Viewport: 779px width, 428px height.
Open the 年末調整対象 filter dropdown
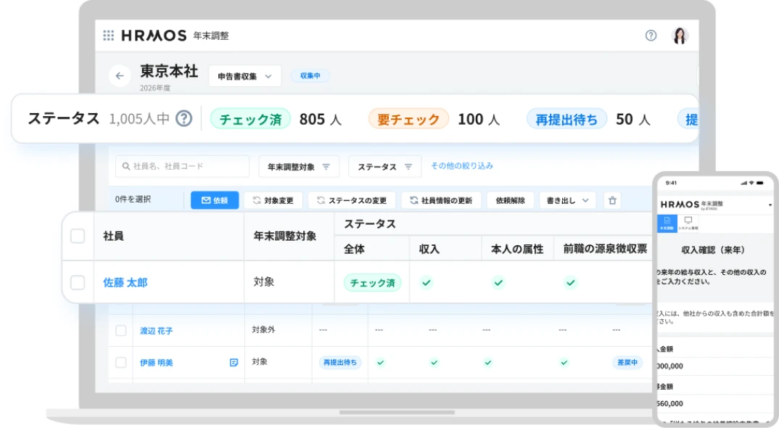click(x=299, y=167)
